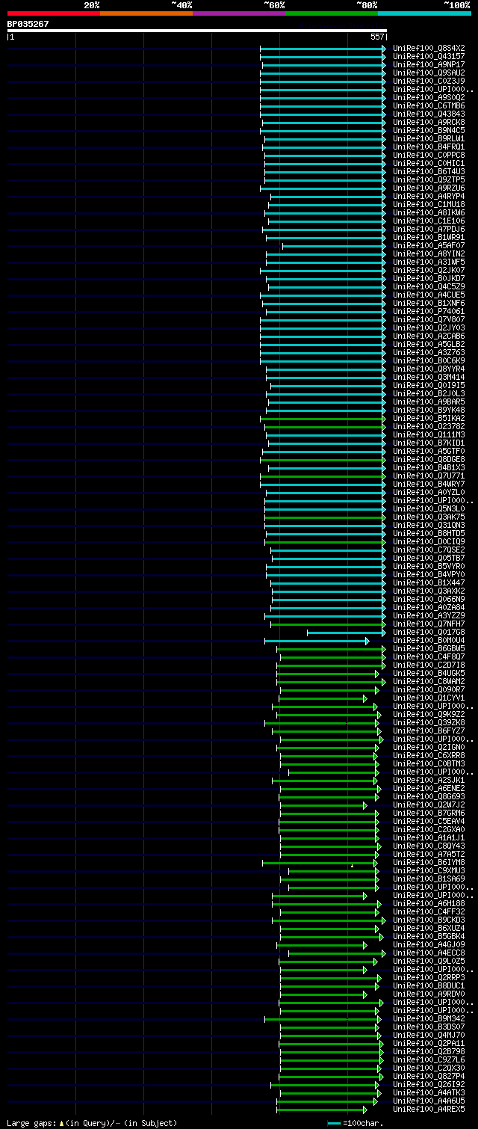Image resolution: width=478 pixels, height=1129 pixels.
Task: Open hit UniRef100_Q0I7G8
Action: [429, 632]
